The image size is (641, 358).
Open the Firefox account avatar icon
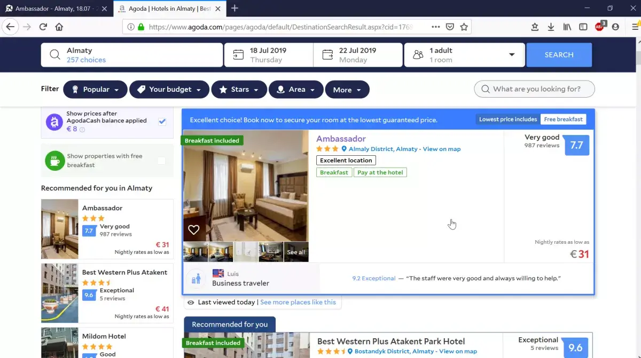[615, 27]
